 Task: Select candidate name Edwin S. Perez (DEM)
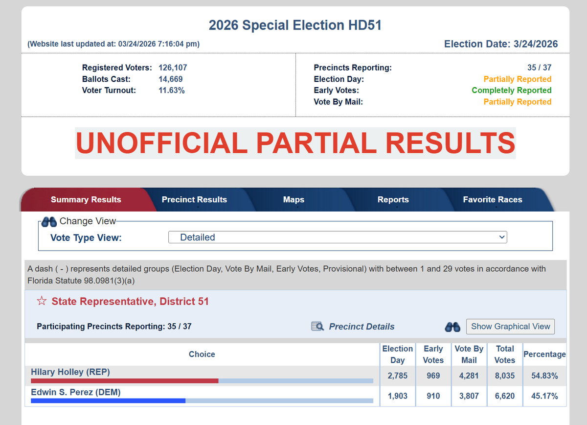tap(76, 392)
